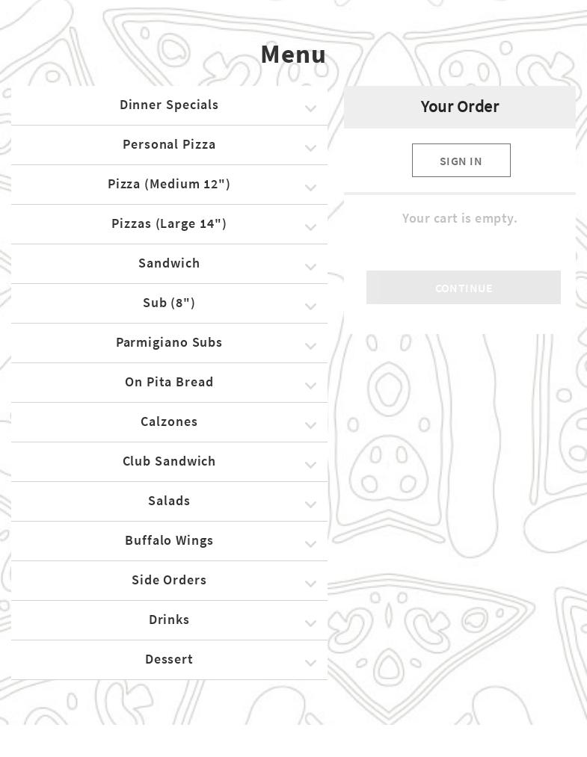Expand the Calzones chevron arrow

310,426
